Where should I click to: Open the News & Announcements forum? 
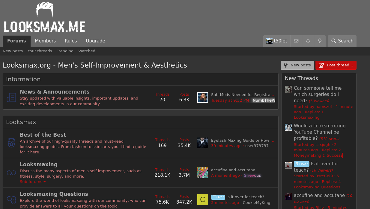pos(55,92)
